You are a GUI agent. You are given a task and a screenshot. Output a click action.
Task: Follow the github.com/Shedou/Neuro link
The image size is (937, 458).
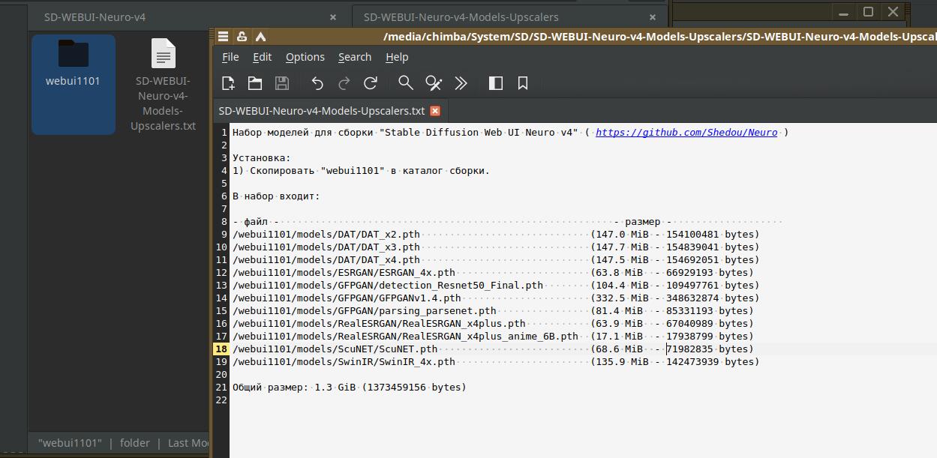click(686, 133)
